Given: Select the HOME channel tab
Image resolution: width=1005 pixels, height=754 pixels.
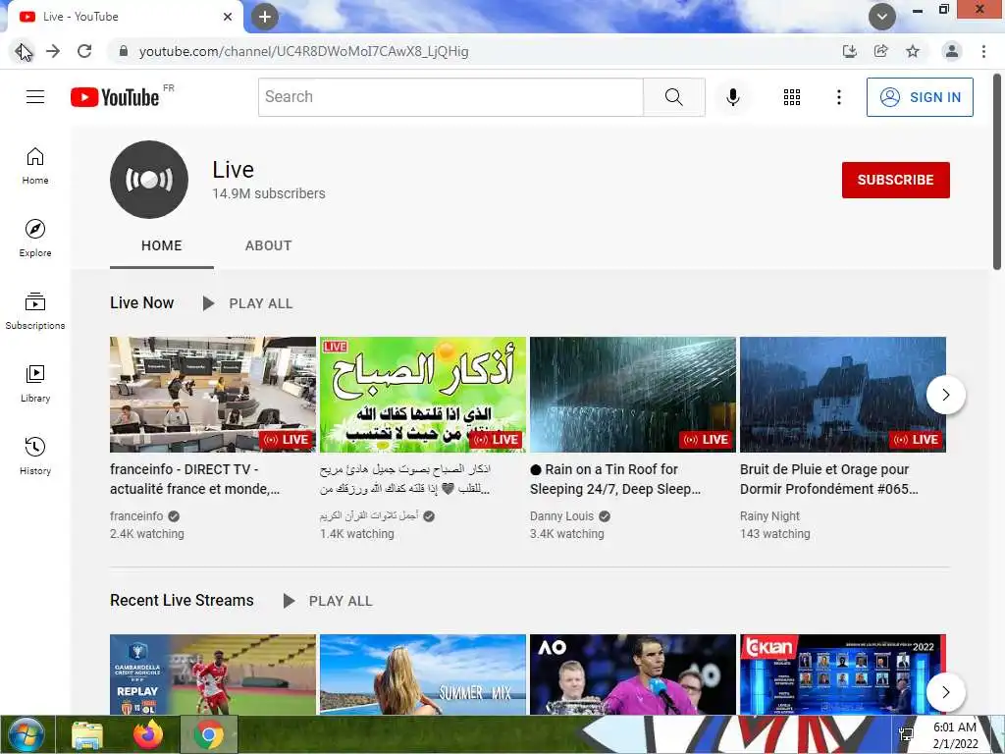Looking at the screenshot, I should [x=162, y=246].
